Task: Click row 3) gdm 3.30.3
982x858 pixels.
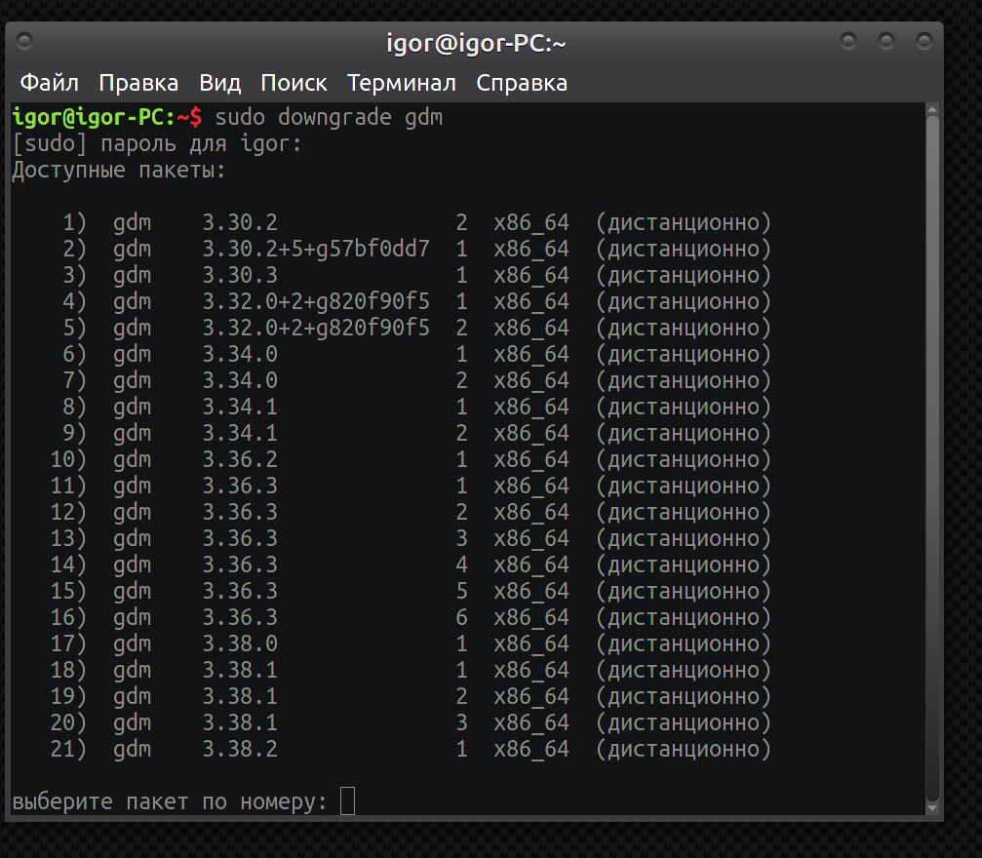Action: [416, 275]
